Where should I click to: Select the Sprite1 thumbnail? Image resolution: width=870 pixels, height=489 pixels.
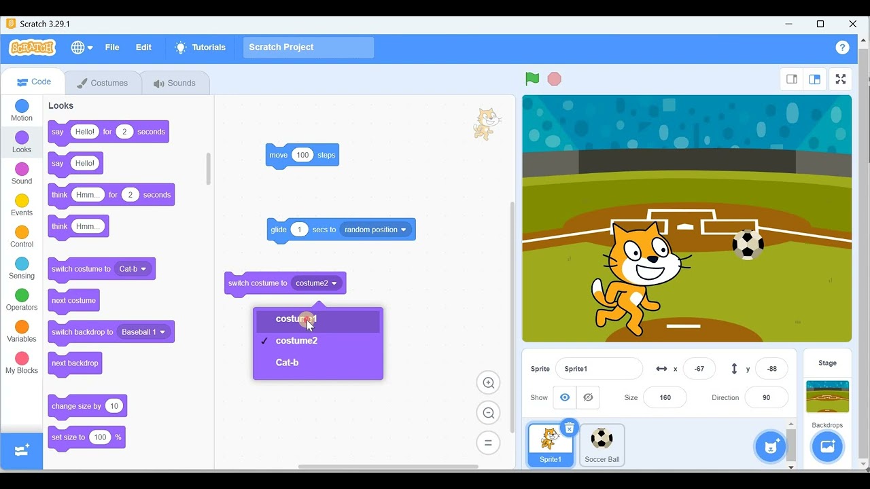tap(551, 445)
